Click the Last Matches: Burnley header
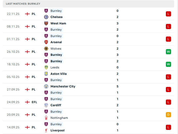Viewport: 178px width, 134px height. tap(23, 4)
